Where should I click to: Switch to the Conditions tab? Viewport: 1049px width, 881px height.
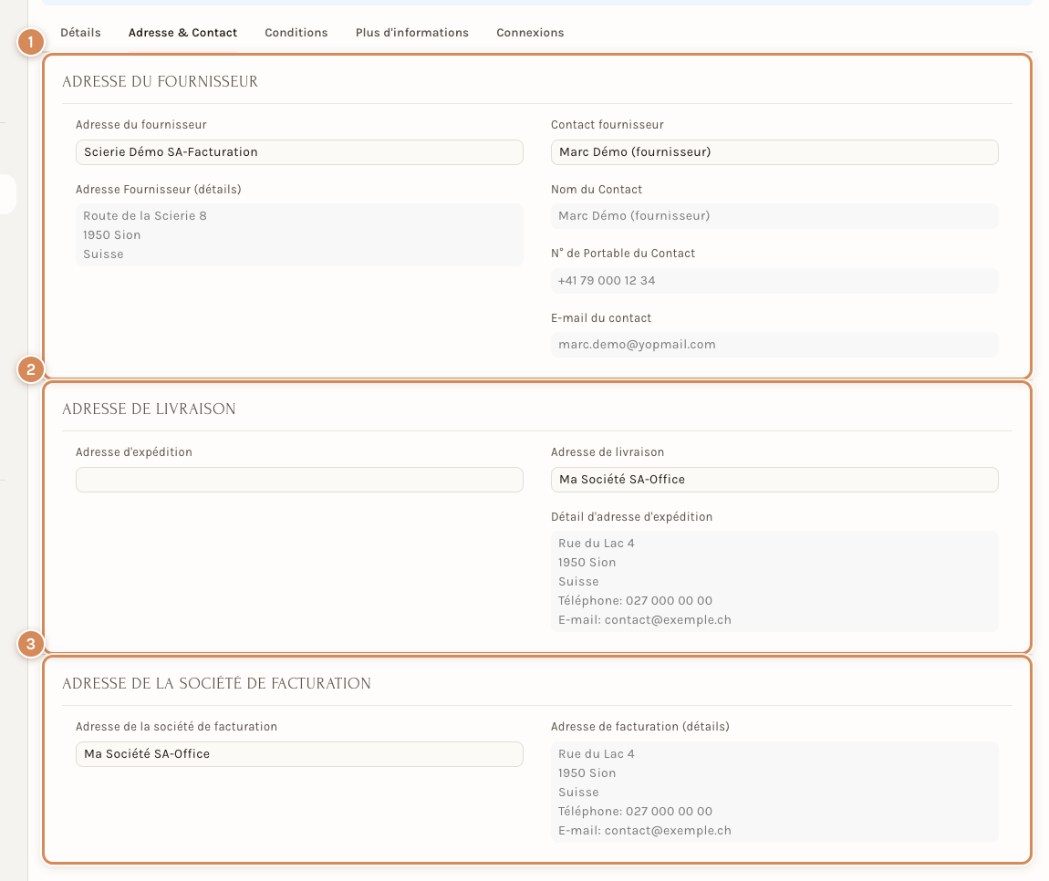click(296, 33)
